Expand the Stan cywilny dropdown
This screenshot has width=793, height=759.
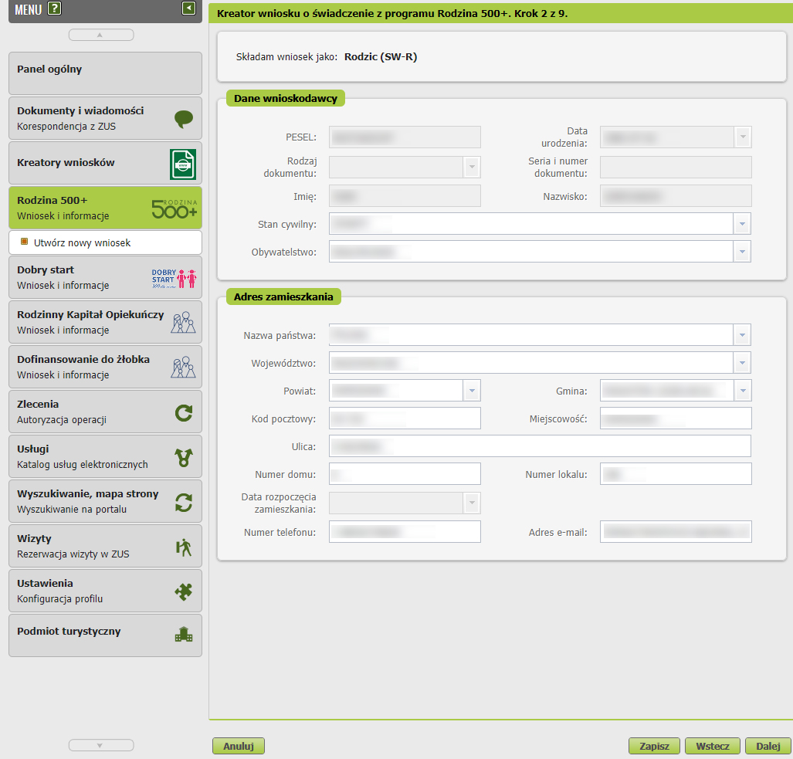(742, 224)
